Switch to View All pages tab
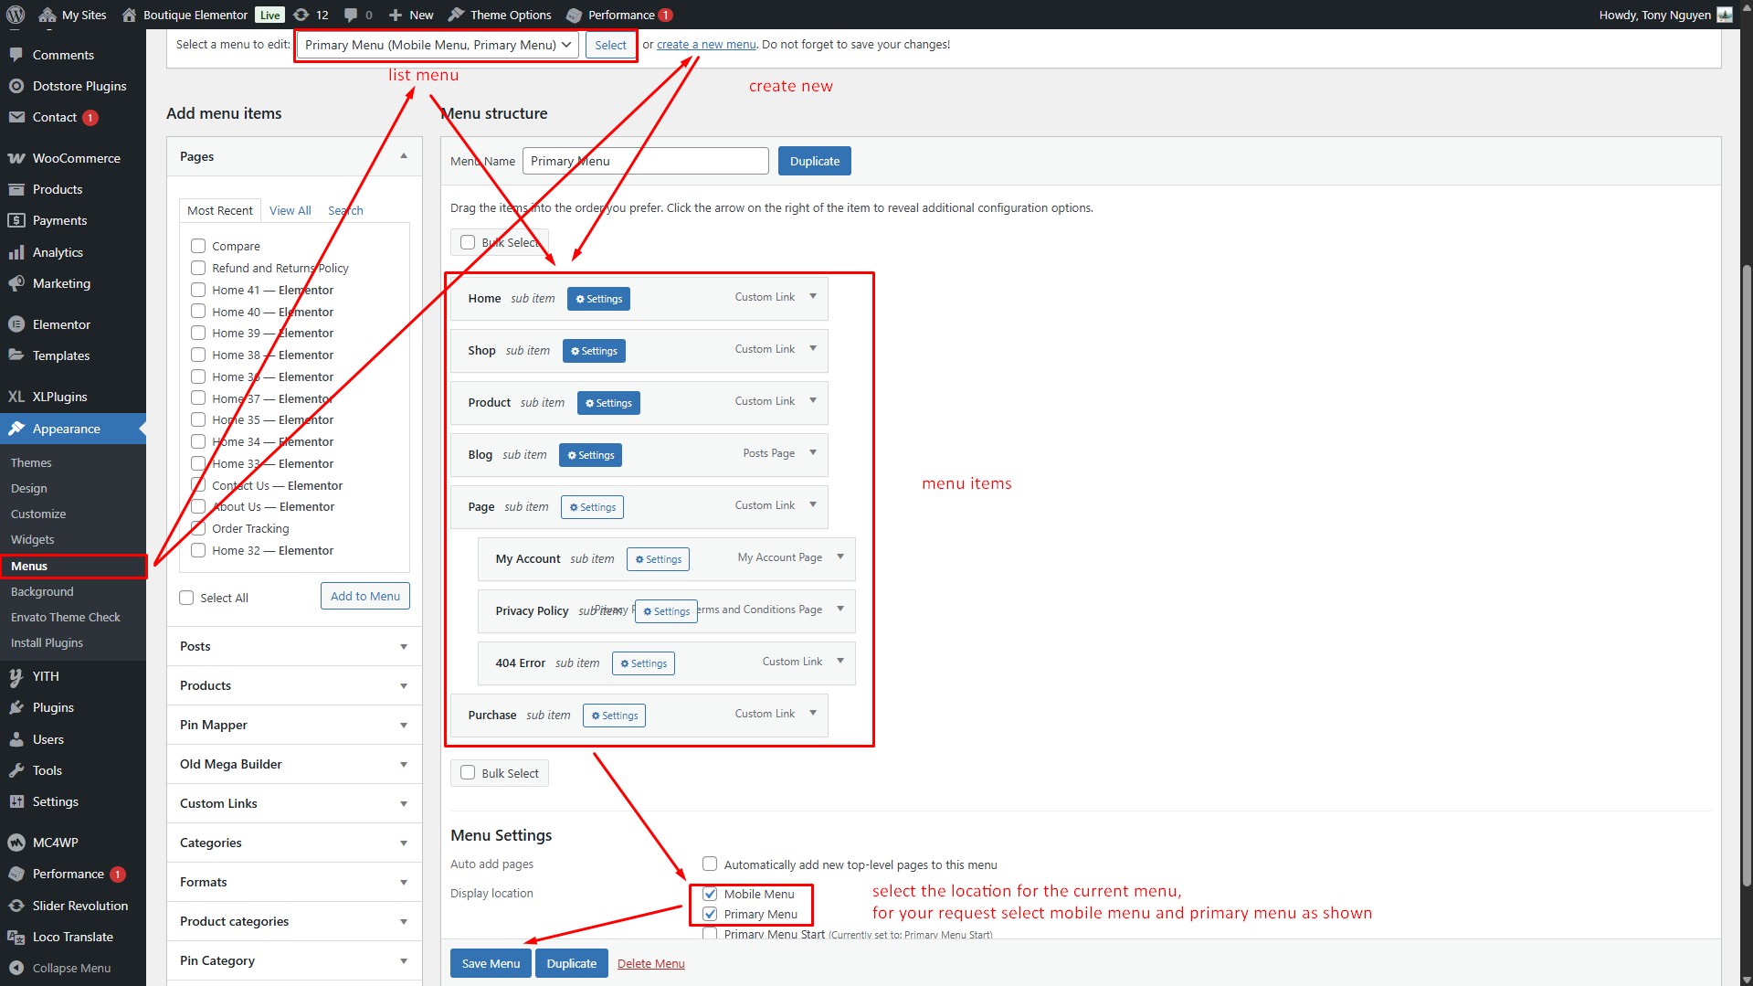The height and width of the screenshot is (986, 1753). pyautogui.click(x=290, y=210)
